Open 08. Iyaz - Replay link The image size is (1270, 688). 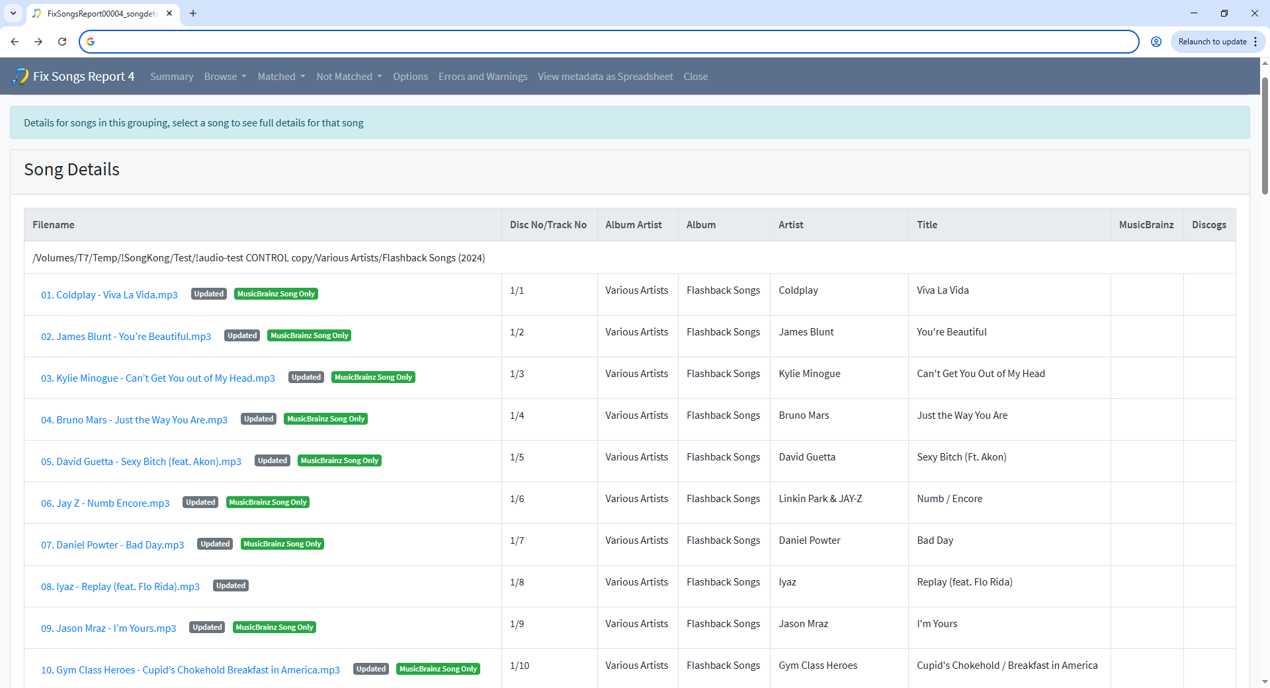point(120,587)
